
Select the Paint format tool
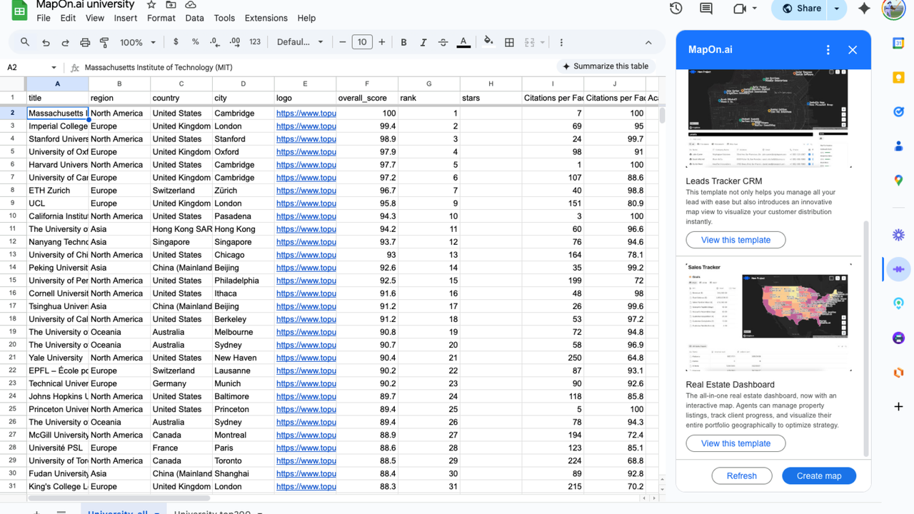104,41
